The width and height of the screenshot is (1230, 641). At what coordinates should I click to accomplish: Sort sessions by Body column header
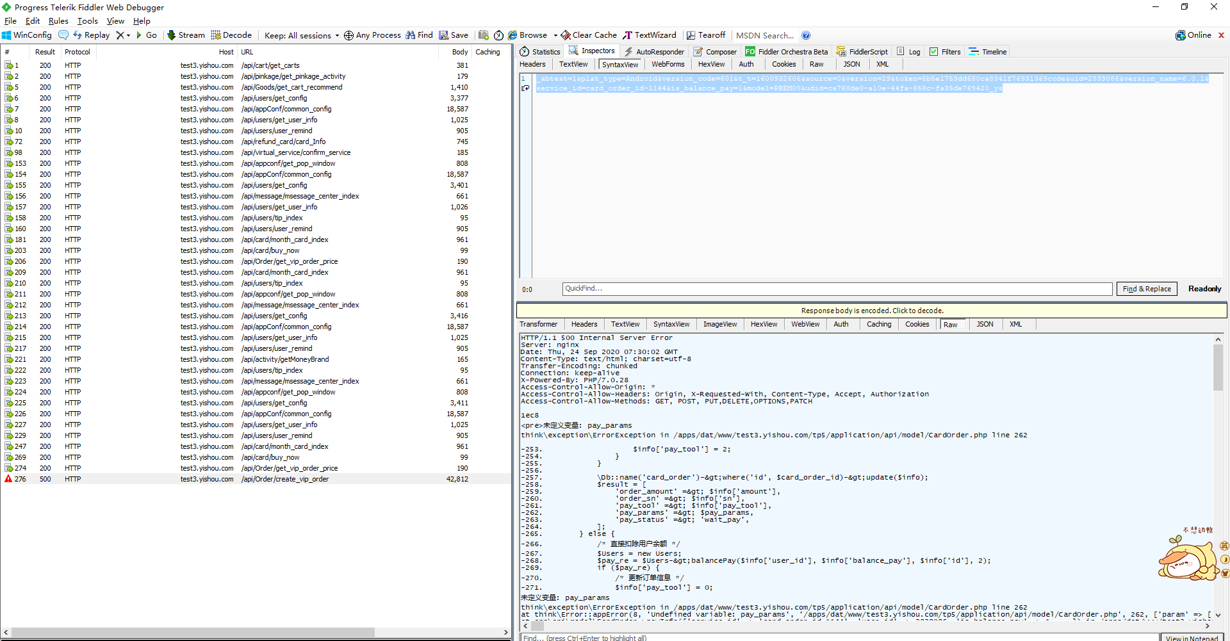(x=460, y=52)
